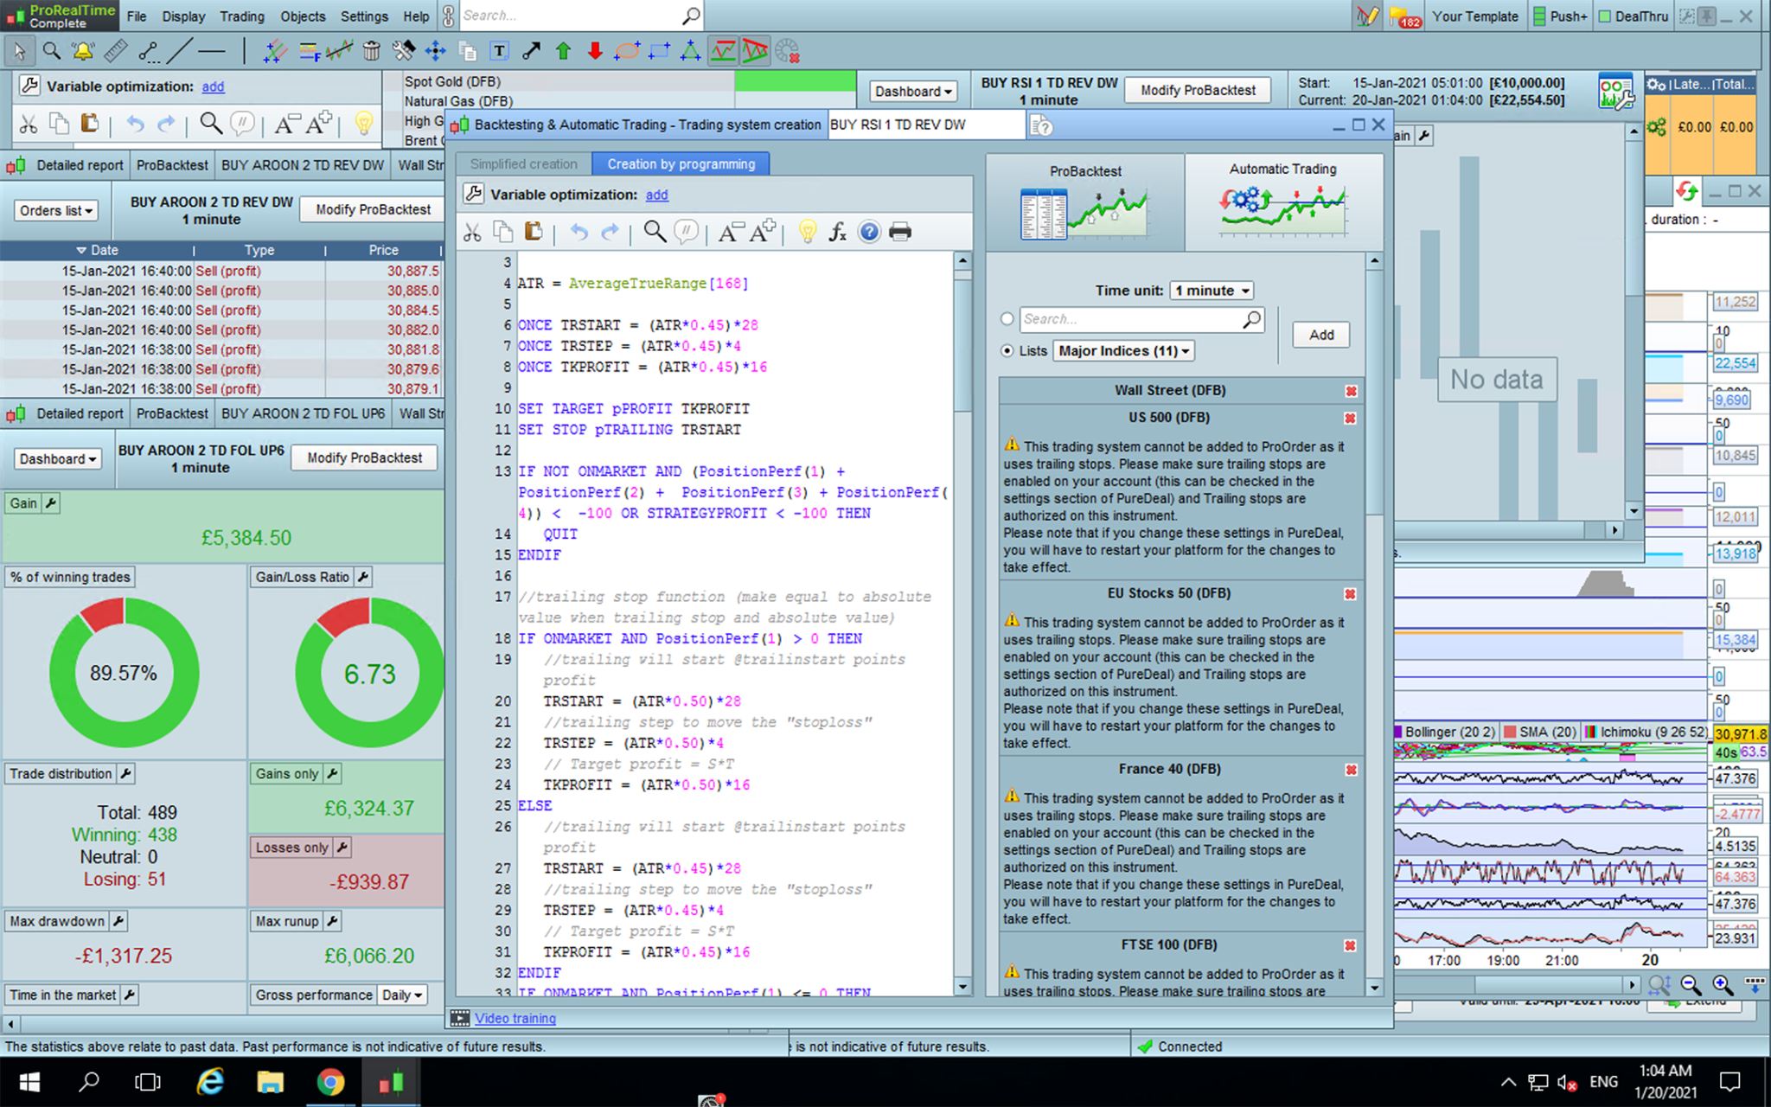Click the Modify ProBacktest button for BUY AROON 2 TD REV DW

pos(373,209)
